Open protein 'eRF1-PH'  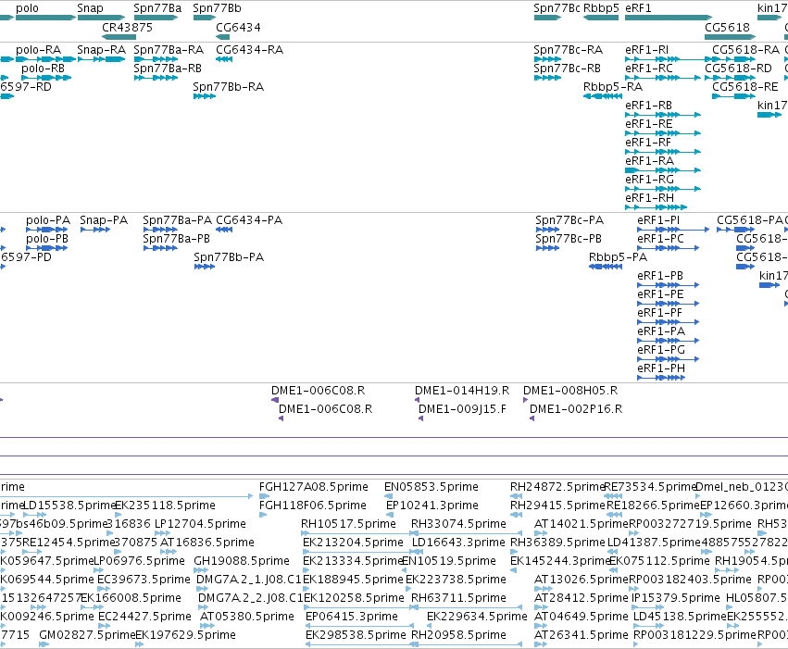coord(661,368)
